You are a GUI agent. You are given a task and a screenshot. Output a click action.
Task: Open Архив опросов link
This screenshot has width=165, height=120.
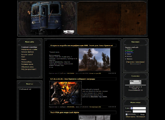[x=140, y=62]
